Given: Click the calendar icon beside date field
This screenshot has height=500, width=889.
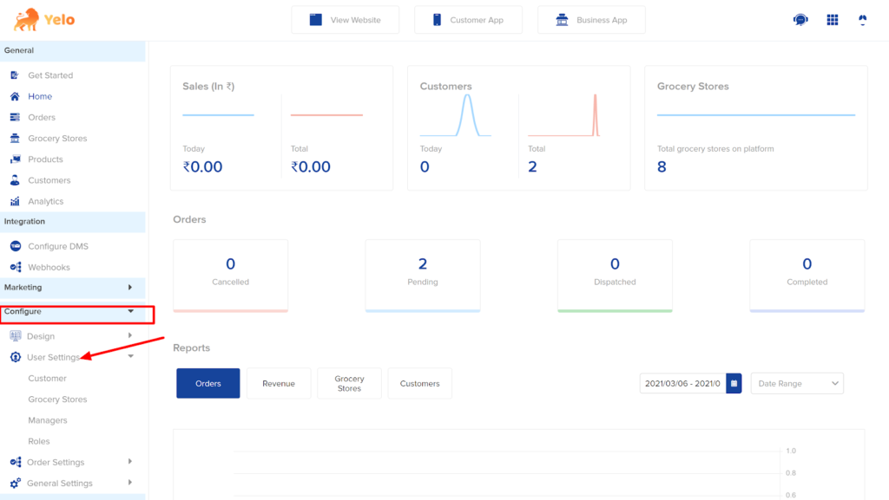Looking at the screenshot, I should [734, 384].
